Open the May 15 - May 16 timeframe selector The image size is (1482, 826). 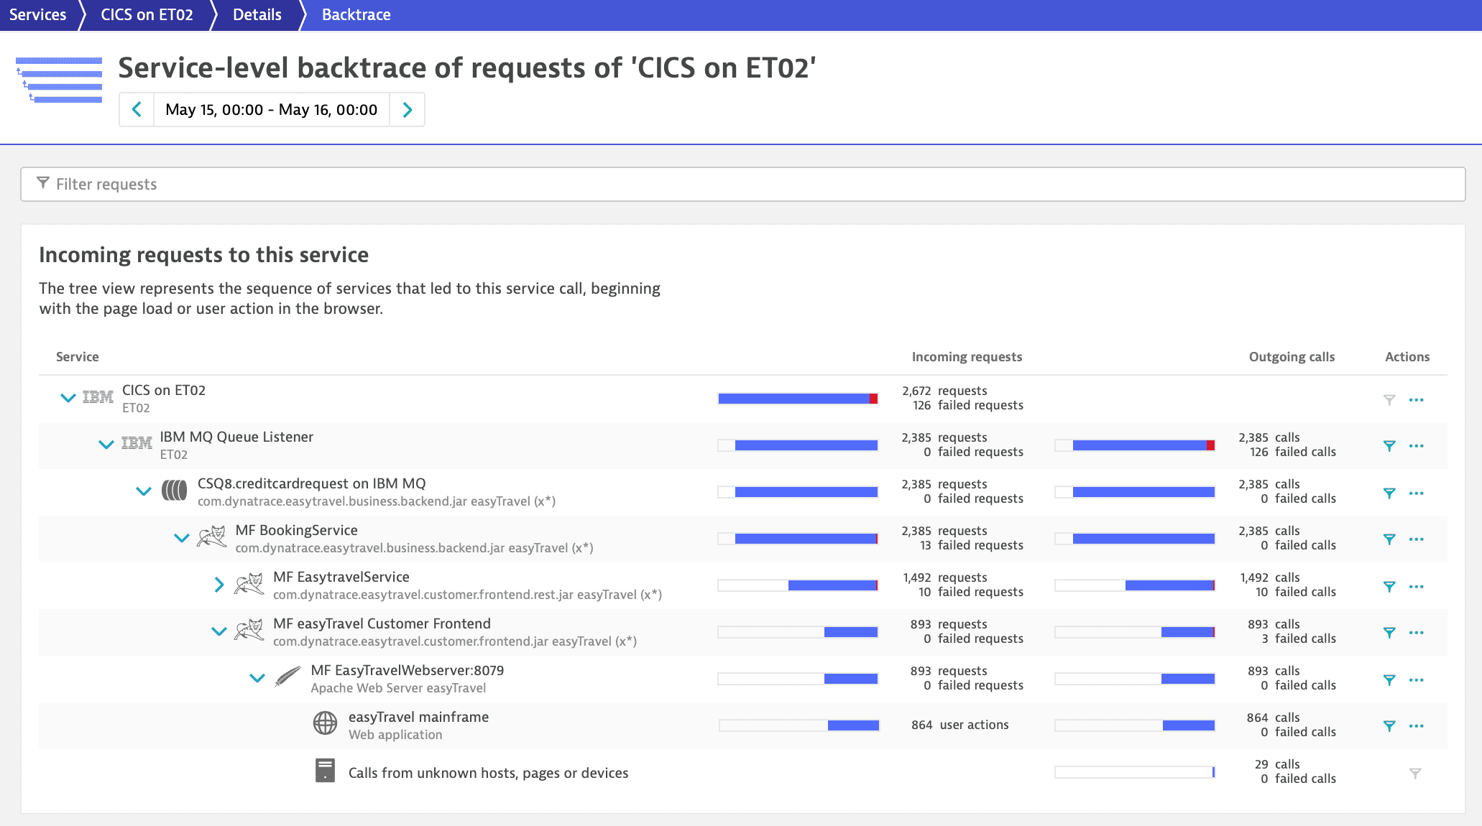[x=272, y=109]
